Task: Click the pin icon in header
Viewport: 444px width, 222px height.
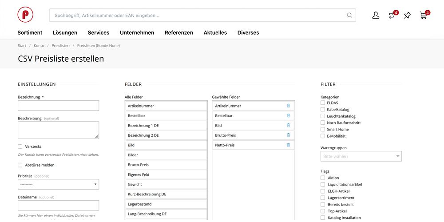Action: point(407,15)
